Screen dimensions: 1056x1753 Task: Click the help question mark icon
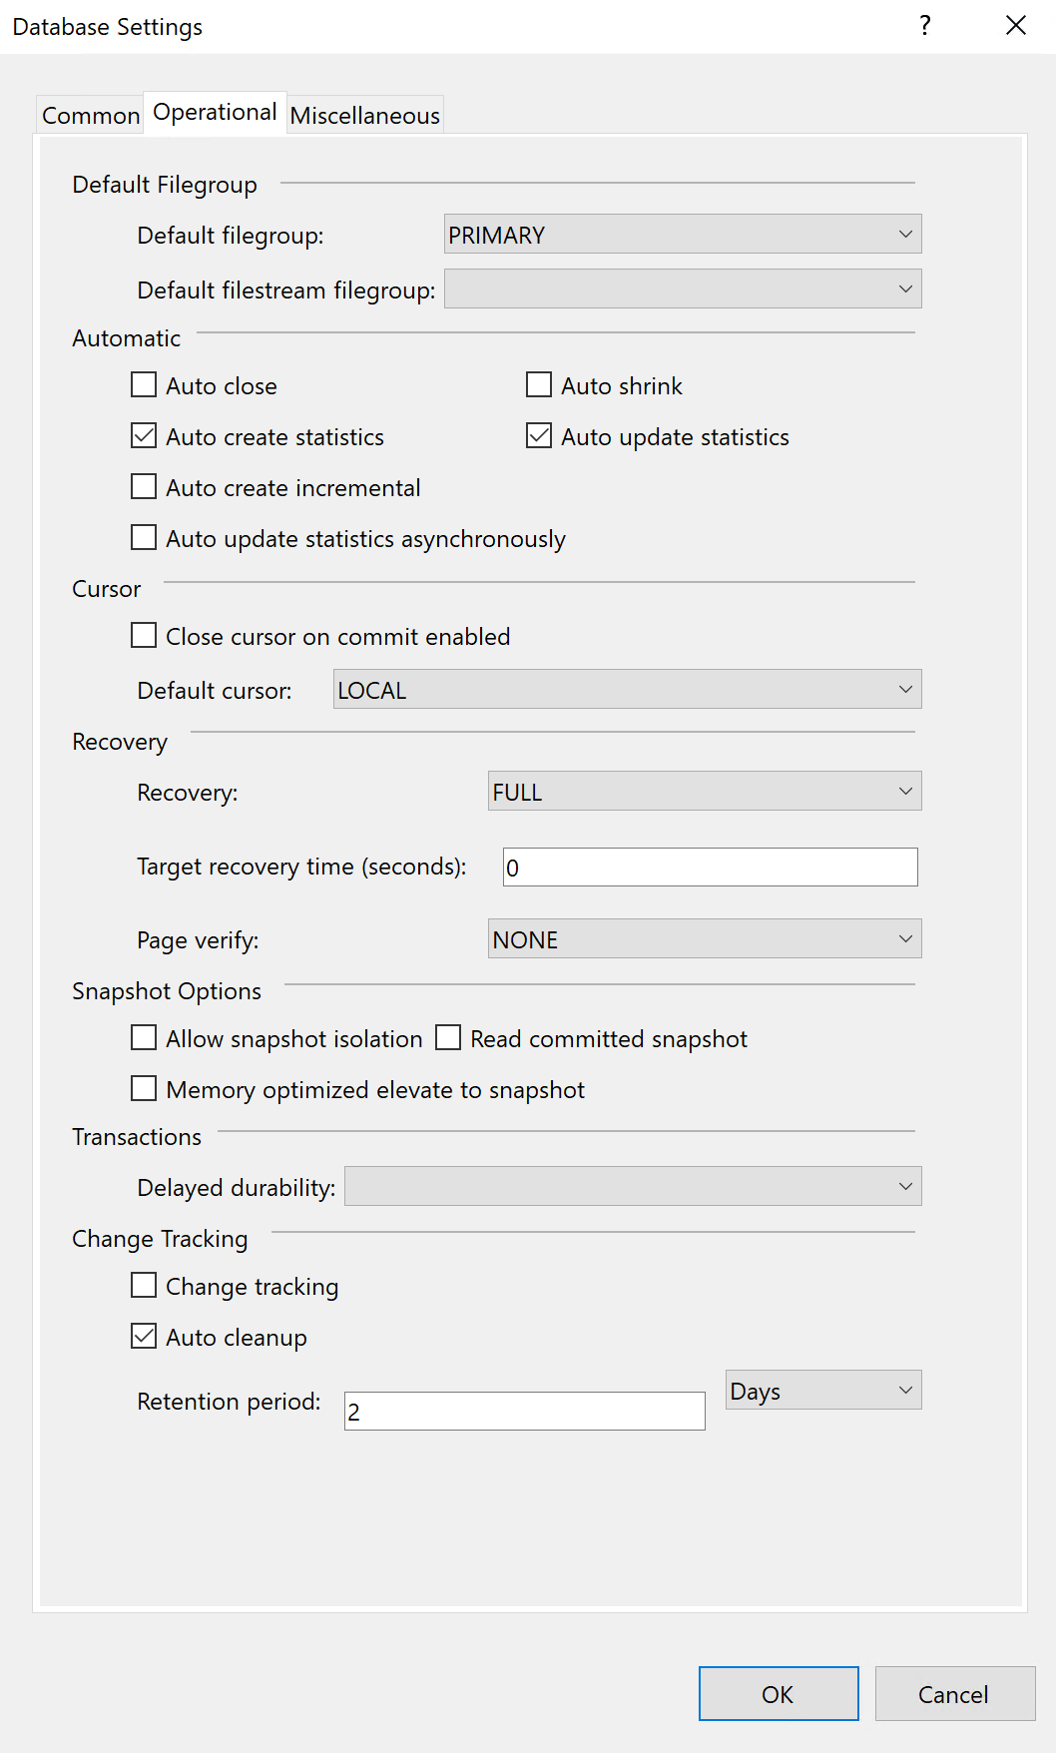[x=925, y=26]
